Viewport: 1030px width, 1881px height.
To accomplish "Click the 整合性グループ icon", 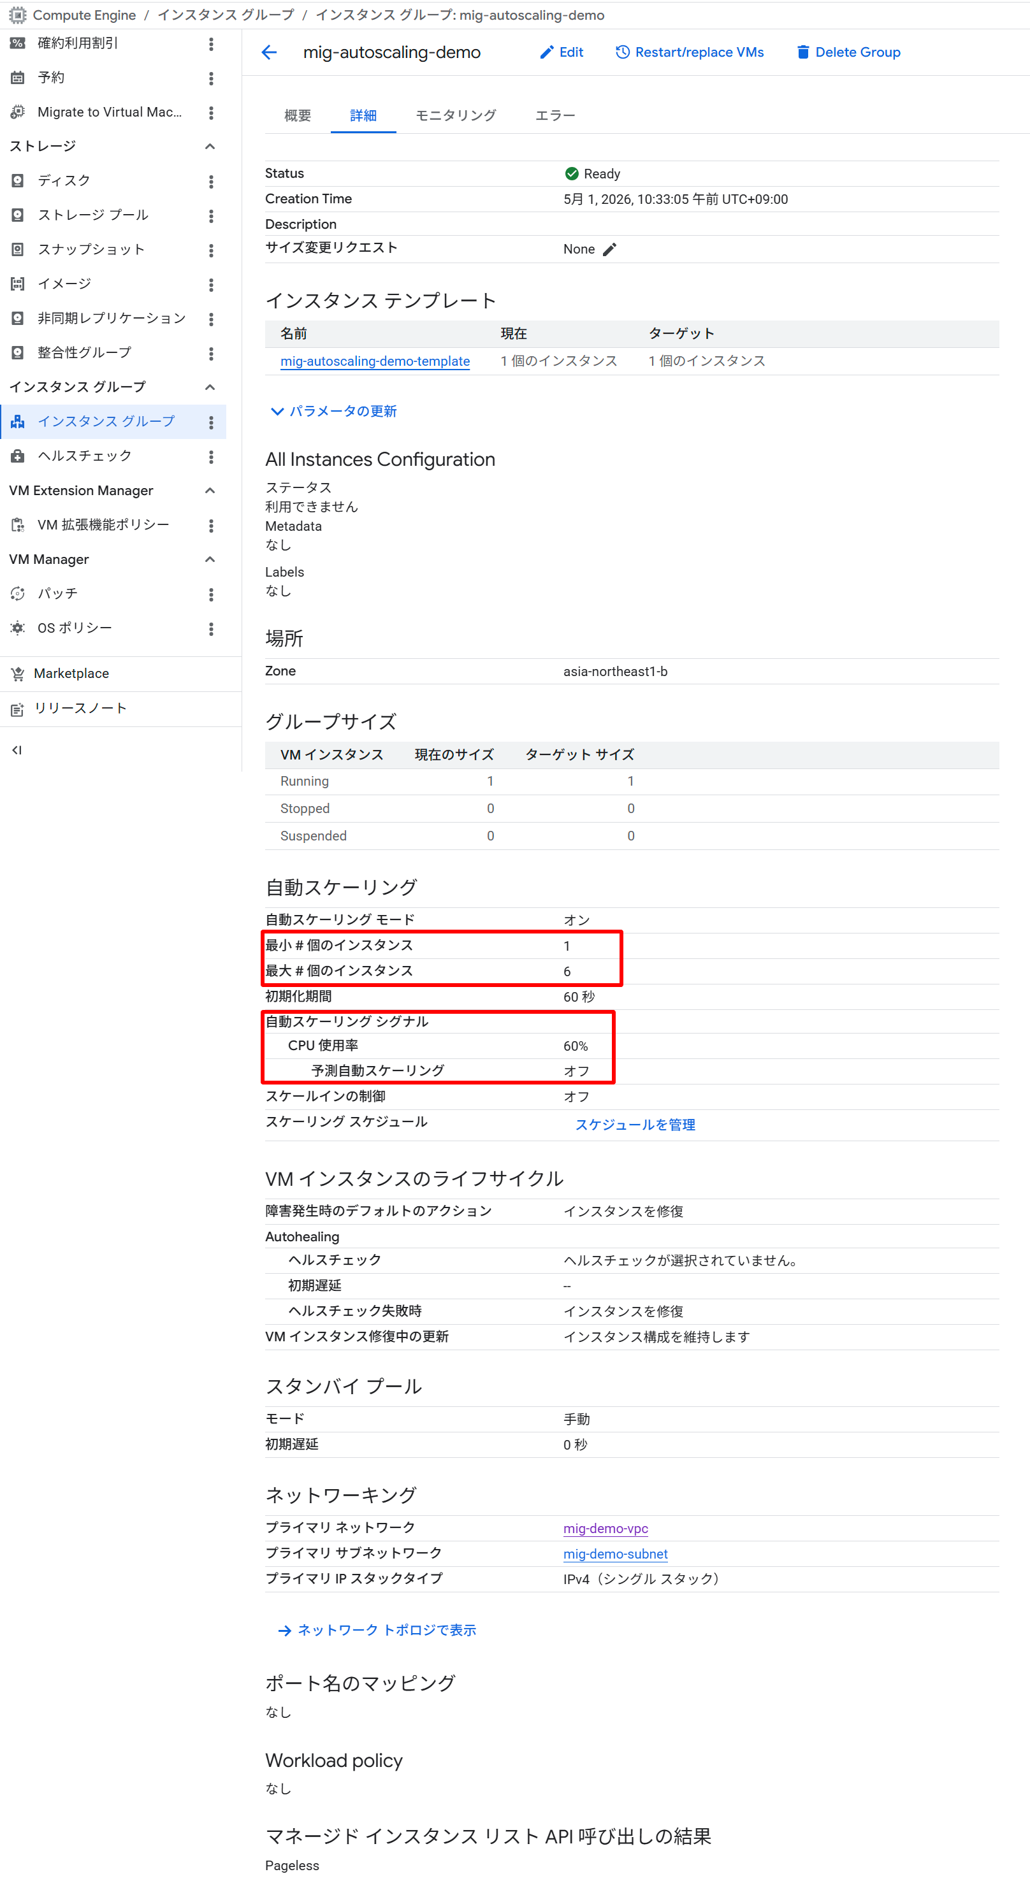I will click(18, 353).
